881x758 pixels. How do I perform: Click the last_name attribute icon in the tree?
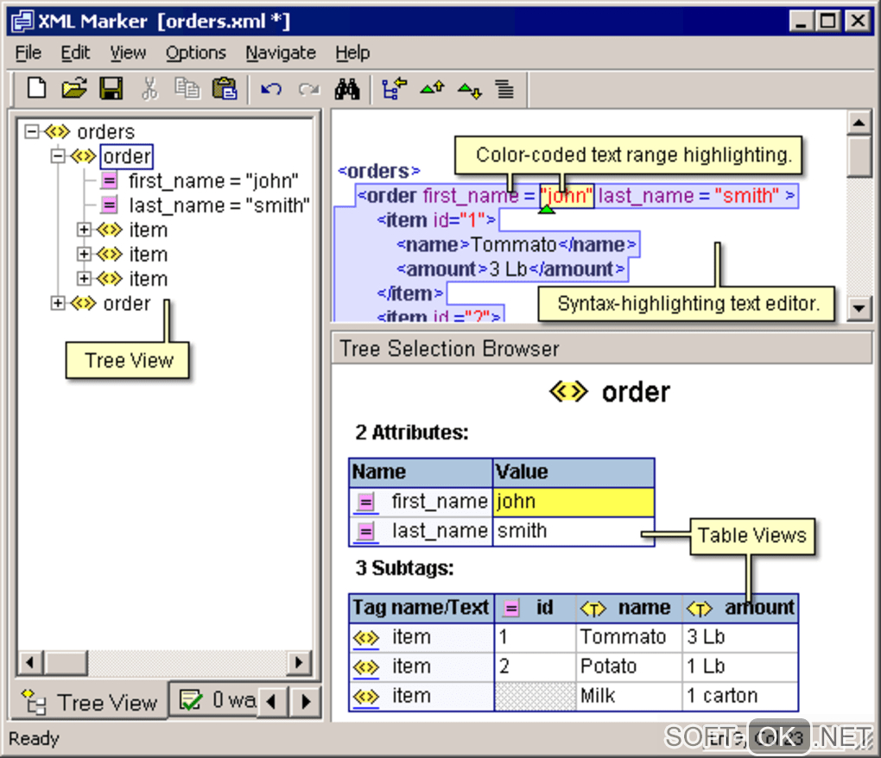click(110, 205)
